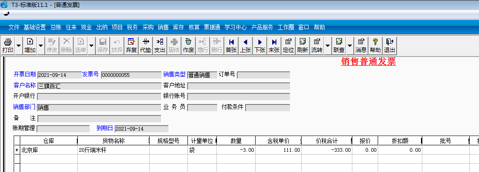Screen dimensions: 479x172
Task: Click the 作废 void toolbar icon
Action: click(x=188, y=46)
